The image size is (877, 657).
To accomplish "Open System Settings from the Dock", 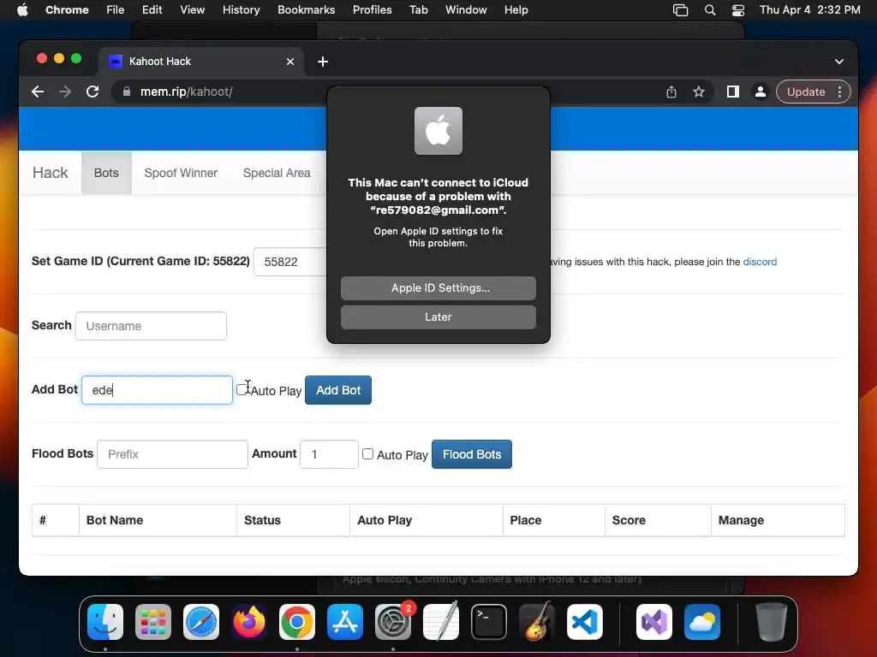I will pos(393,622).
